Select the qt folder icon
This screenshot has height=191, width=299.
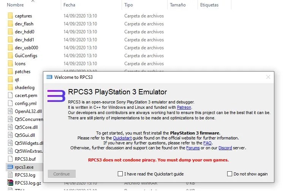10,80
